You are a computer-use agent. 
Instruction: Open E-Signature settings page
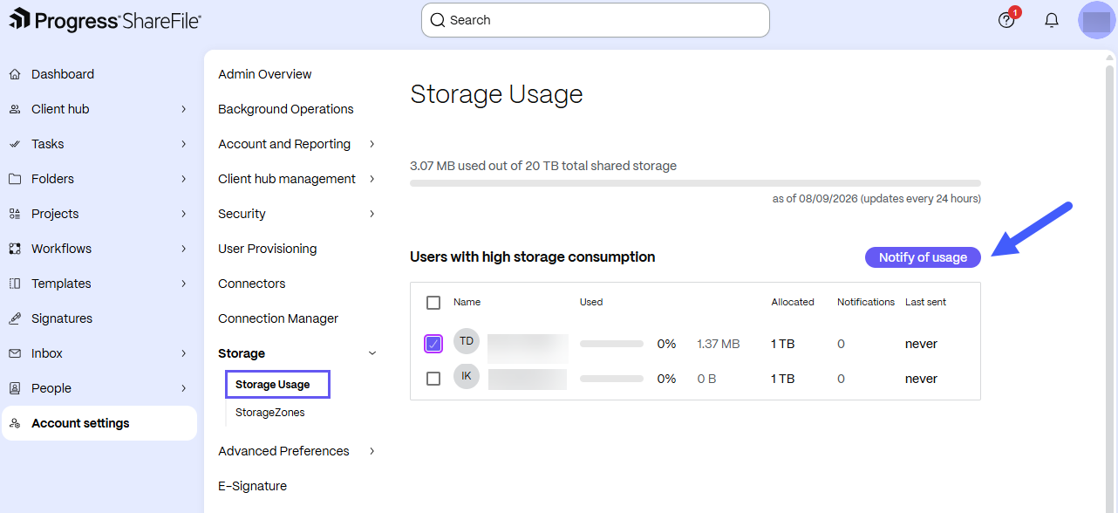[253, 486]
